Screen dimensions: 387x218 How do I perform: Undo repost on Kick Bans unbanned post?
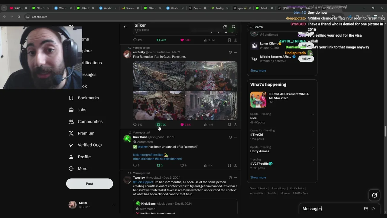click(x=160, y=165)
